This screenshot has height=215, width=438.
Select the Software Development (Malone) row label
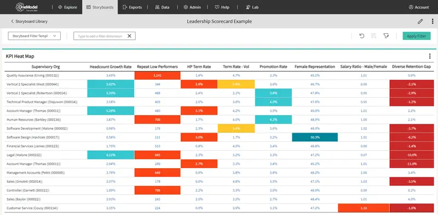(x=37, y=128)
